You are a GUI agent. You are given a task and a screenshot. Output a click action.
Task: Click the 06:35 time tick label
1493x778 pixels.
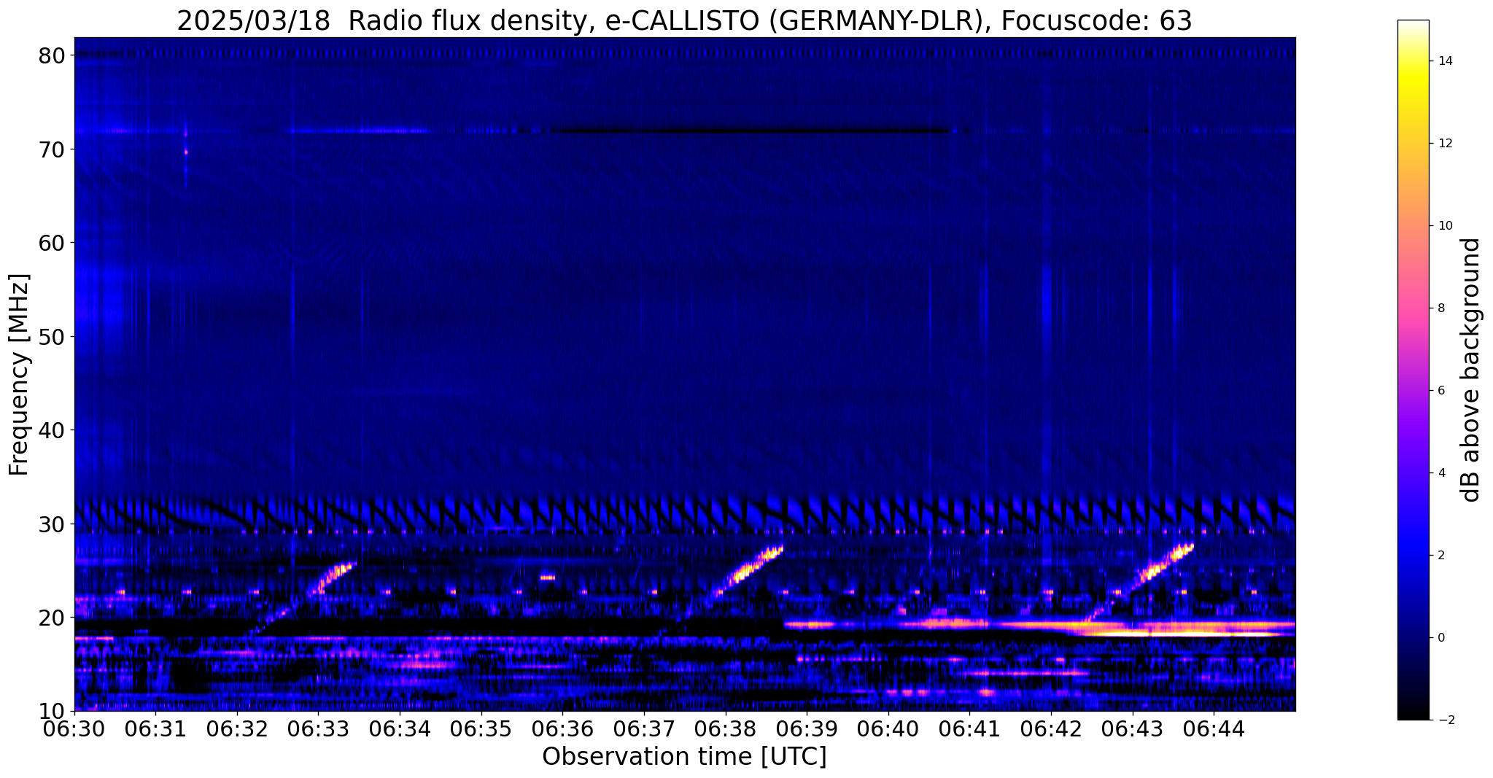click(481, 728)
